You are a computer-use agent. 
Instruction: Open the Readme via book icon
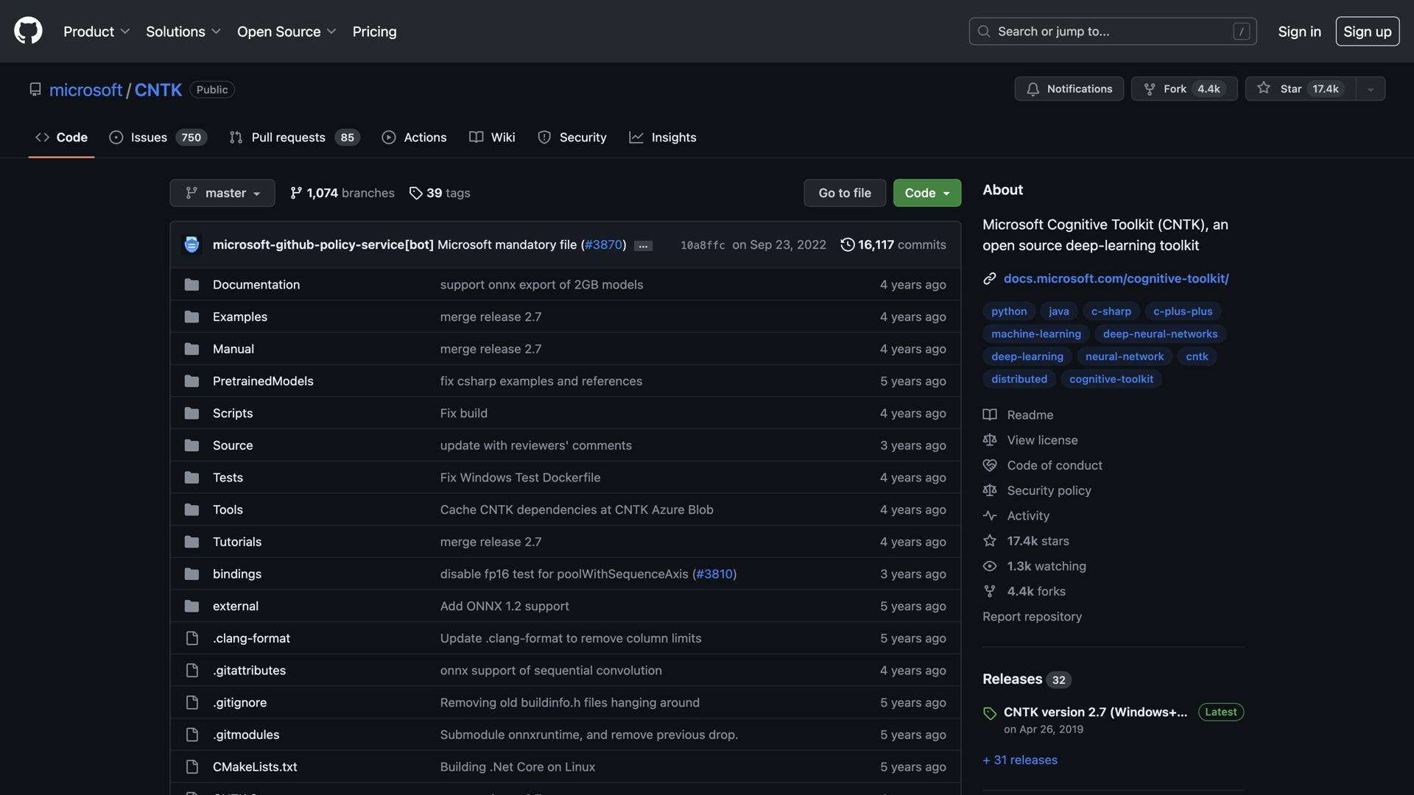pos(990,414)
